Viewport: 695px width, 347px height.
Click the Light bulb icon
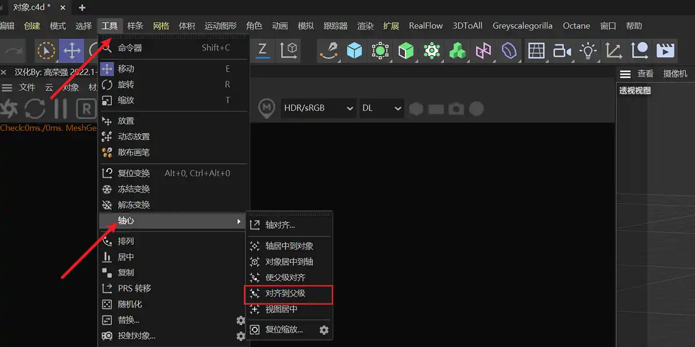[588, 51]
